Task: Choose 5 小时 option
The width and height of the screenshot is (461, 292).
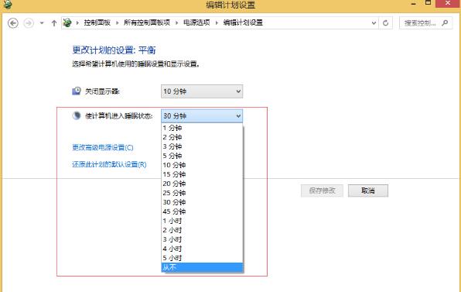Action: tap(203, 258)
